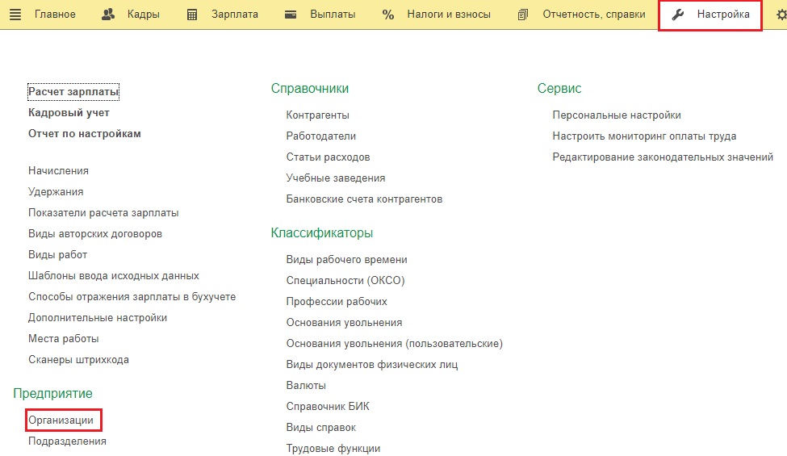Open Виды справок classifier

point(321,428)
